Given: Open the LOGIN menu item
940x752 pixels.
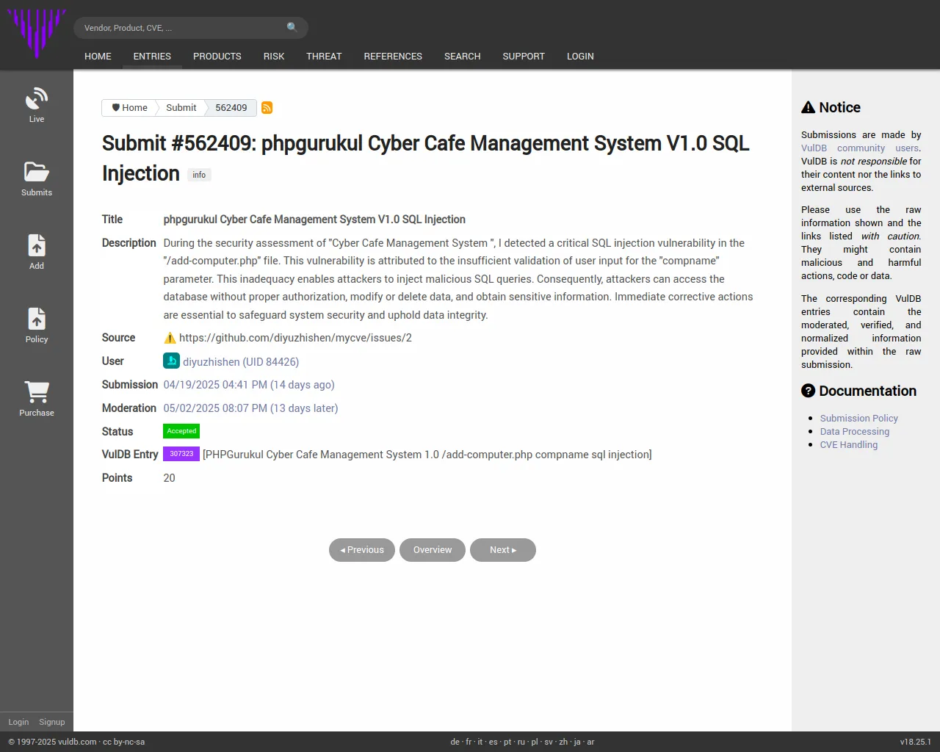Looking at the screenshot, I should click(x=580, y=57).
